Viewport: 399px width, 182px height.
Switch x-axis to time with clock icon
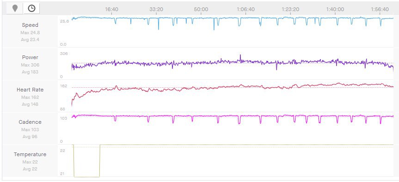point(31,8)
